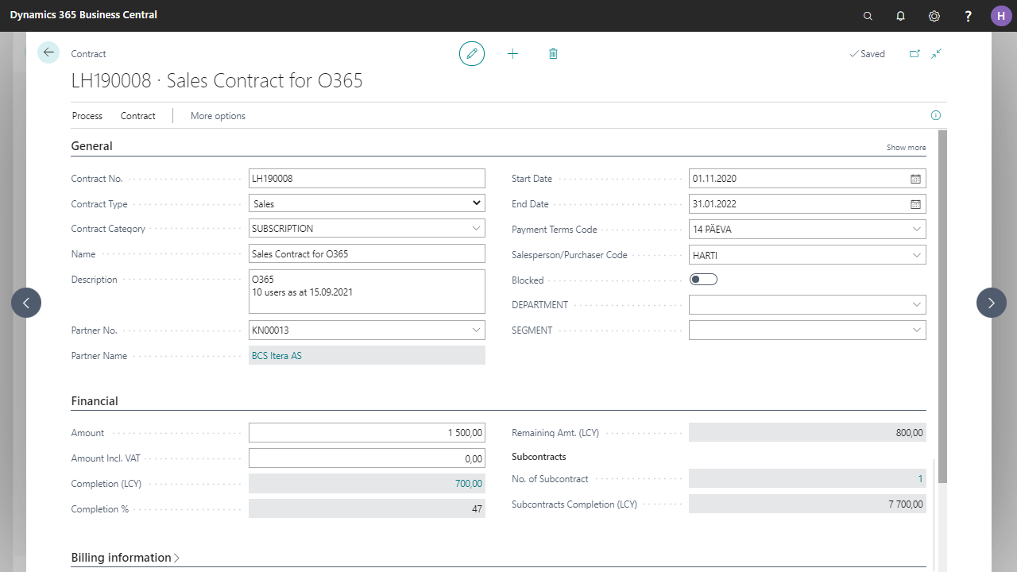Click the Amount input field
The height and width of the screenshot is (572, 1017).
point(366,433)
